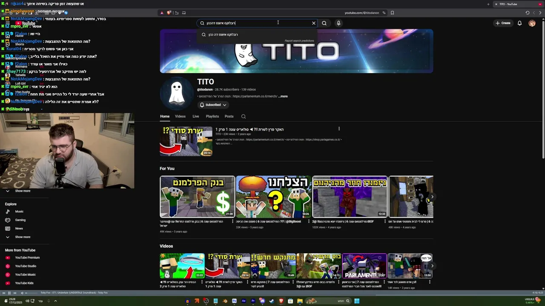
Task: Switch to the Posts tab
Action: 229,116
